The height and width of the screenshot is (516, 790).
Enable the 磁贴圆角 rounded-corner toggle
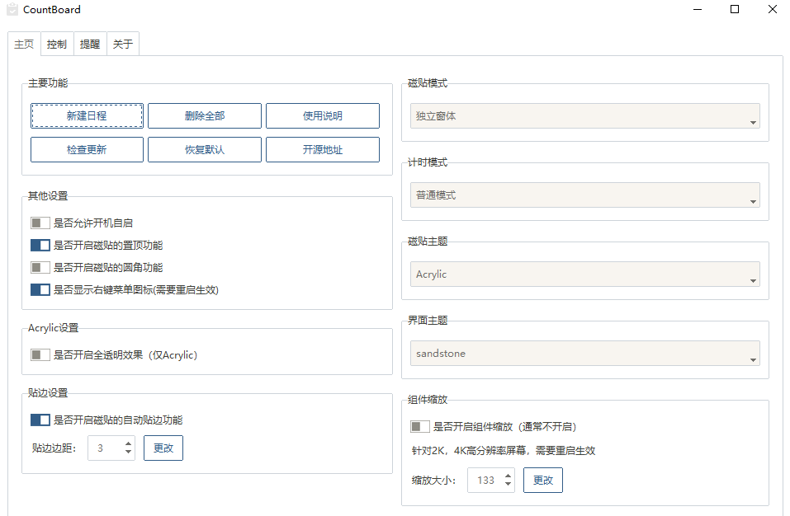pyautogui.click(x=39, y=267)
